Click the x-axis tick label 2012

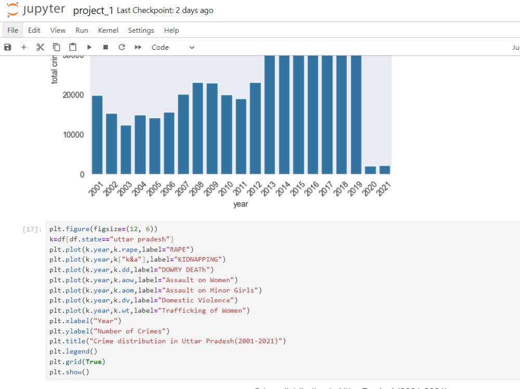[x=254, y=189]
